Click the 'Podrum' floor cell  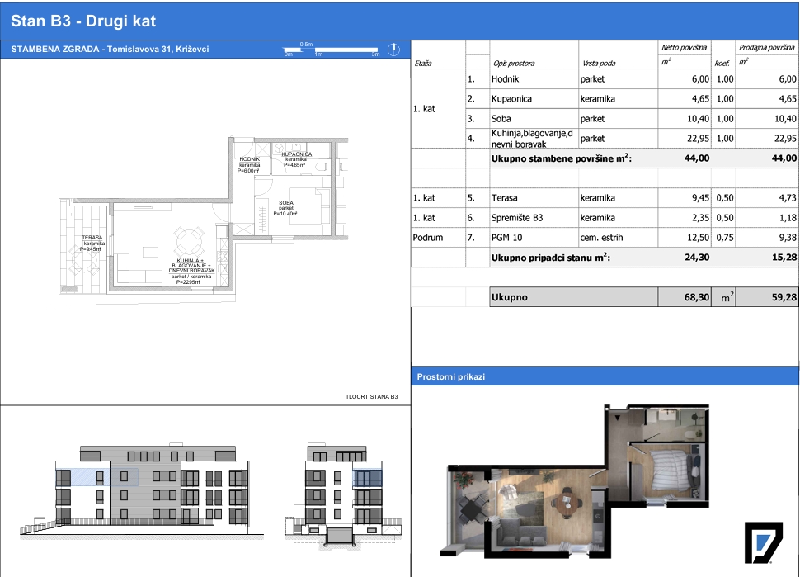pyautogui.click(x=438, y=238)
